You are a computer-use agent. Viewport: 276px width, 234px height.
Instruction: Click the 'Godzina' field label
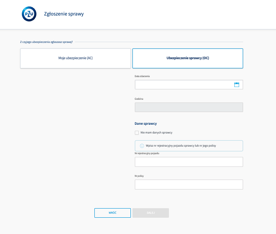pyautogui.click(x=139, y=99)
